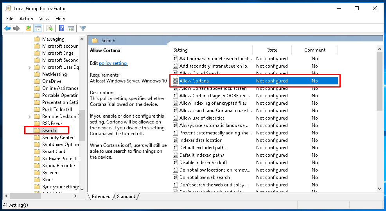
Task: Click the Indexer data location policy icon
Action: click(175, 140)
